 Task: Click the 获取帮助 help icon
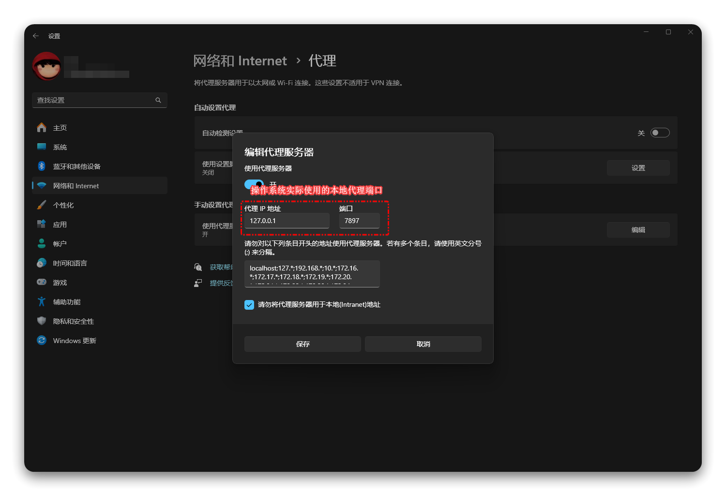(x=198, y=267)
